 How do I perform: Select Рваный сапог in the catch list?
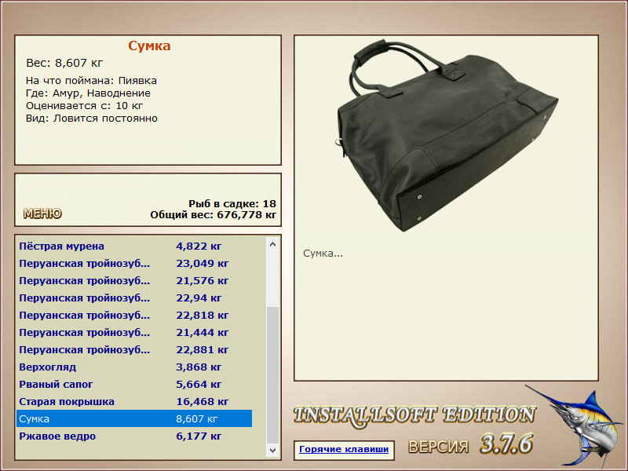134,384
